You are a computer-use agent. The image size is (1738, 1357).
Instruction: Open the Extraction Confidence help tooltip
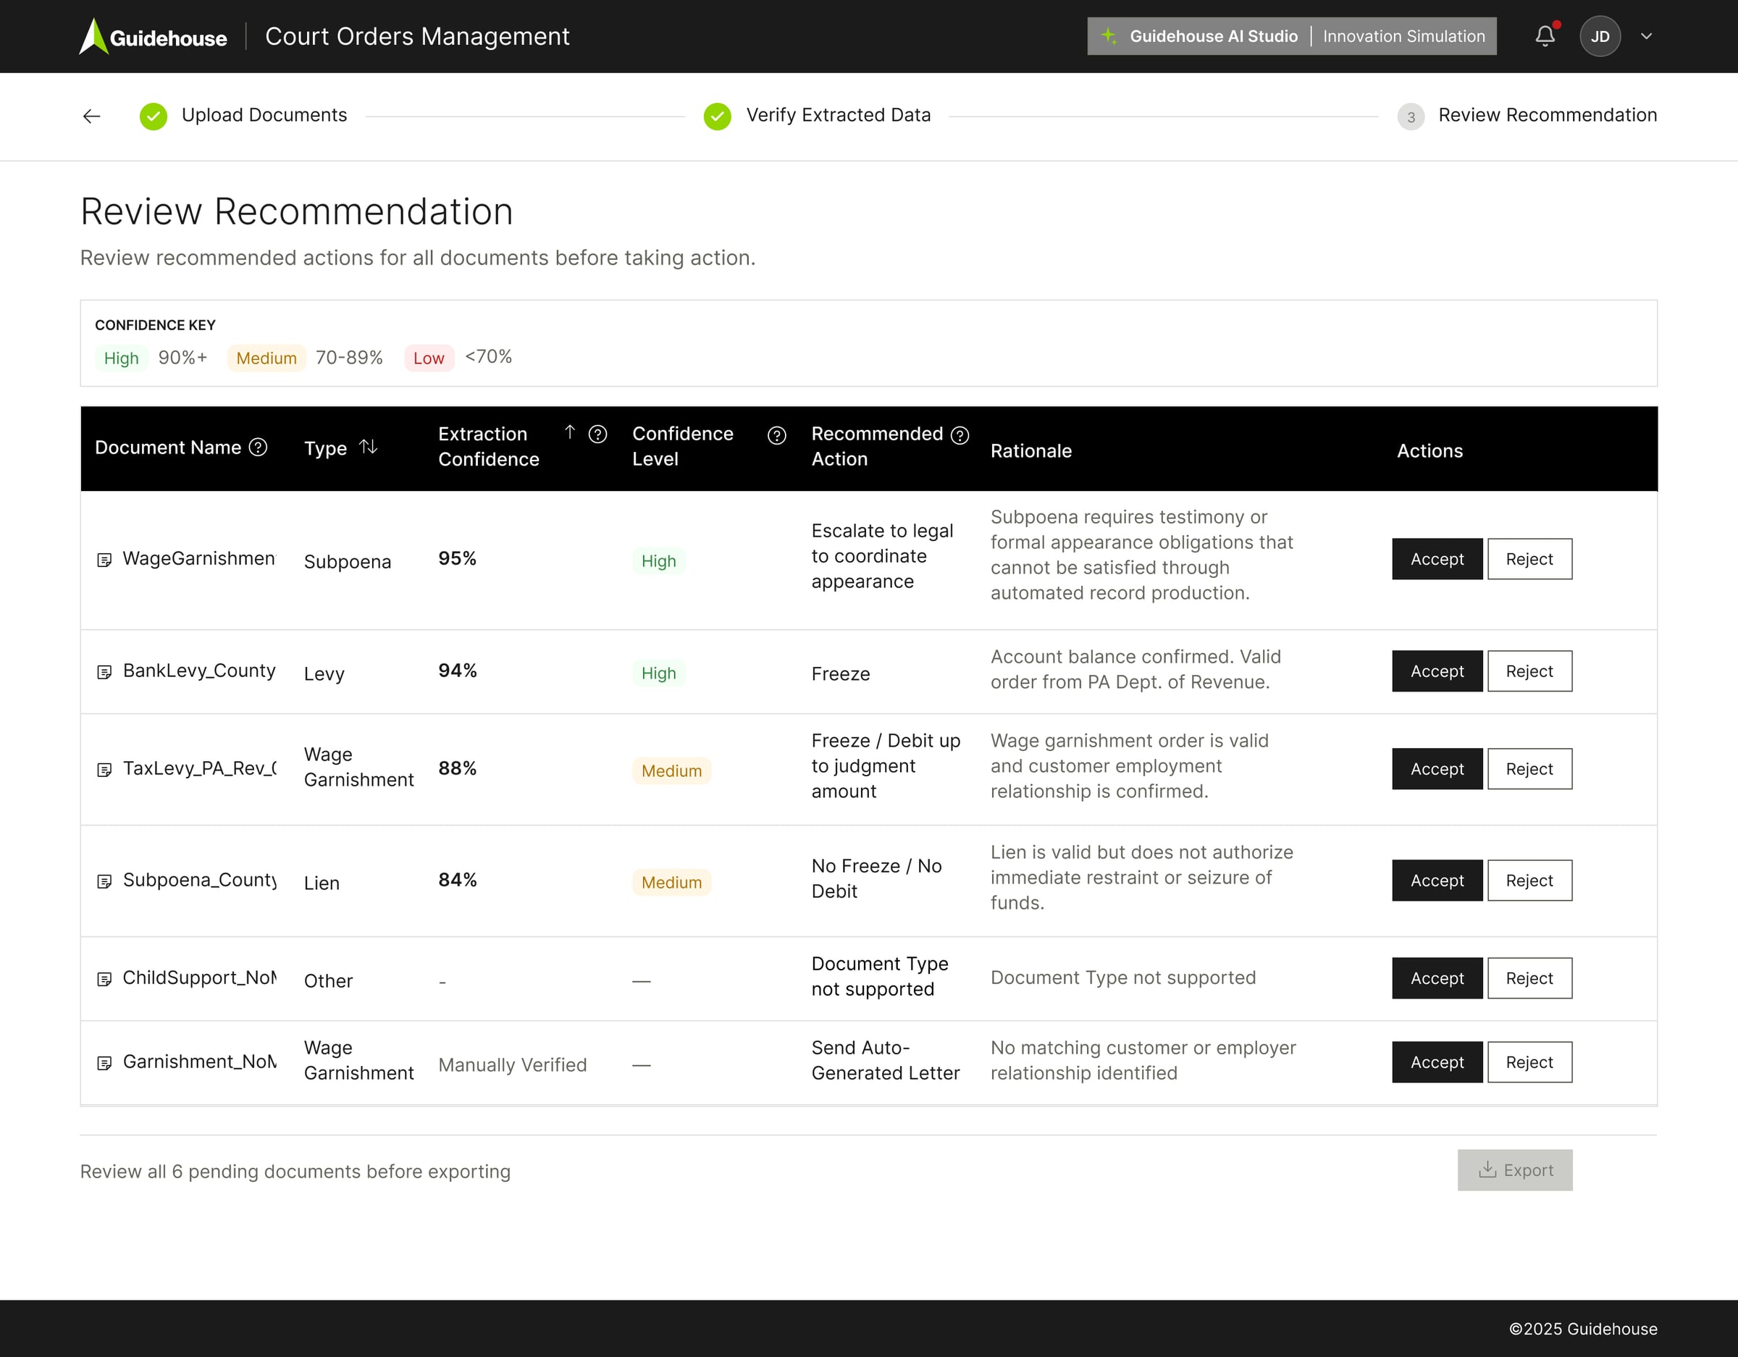597,434
